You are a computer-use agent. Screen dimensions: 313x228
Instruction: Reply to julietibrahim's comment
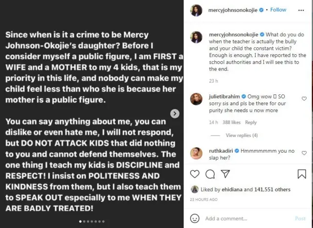pyautogui.click(x=251, y=122)
